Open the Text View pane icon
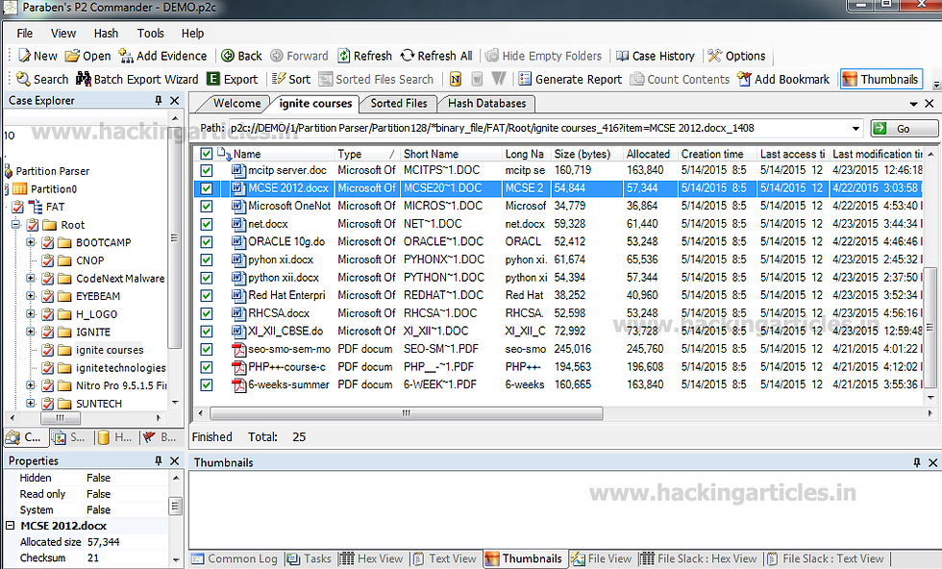 [x=419, y=558]
